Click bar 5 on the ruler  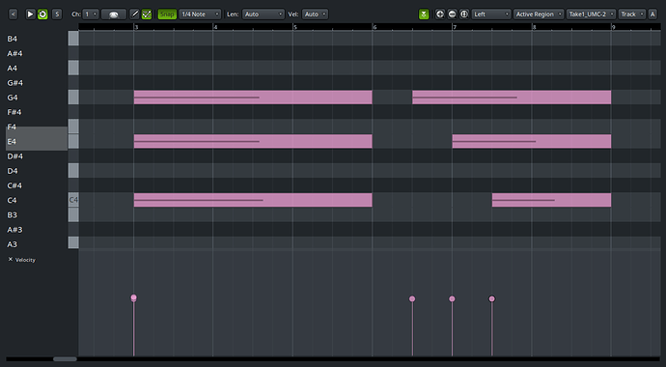point(295,27)
